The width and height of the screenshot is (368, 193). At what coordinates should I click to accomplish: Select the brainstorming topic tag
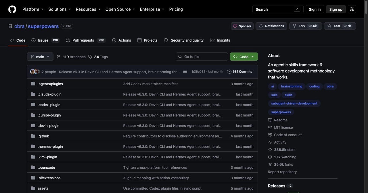[x=292, y=86]
